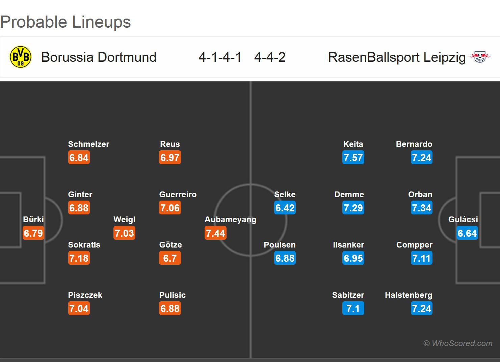Click player name Guerreiro
This screenshot has width=500, height=362.
click(178, 195)
